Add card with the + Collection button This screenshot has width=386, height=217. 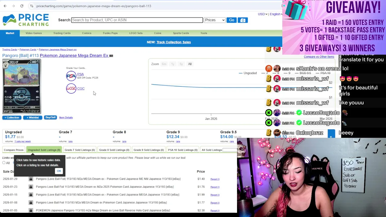coord(12,118)
